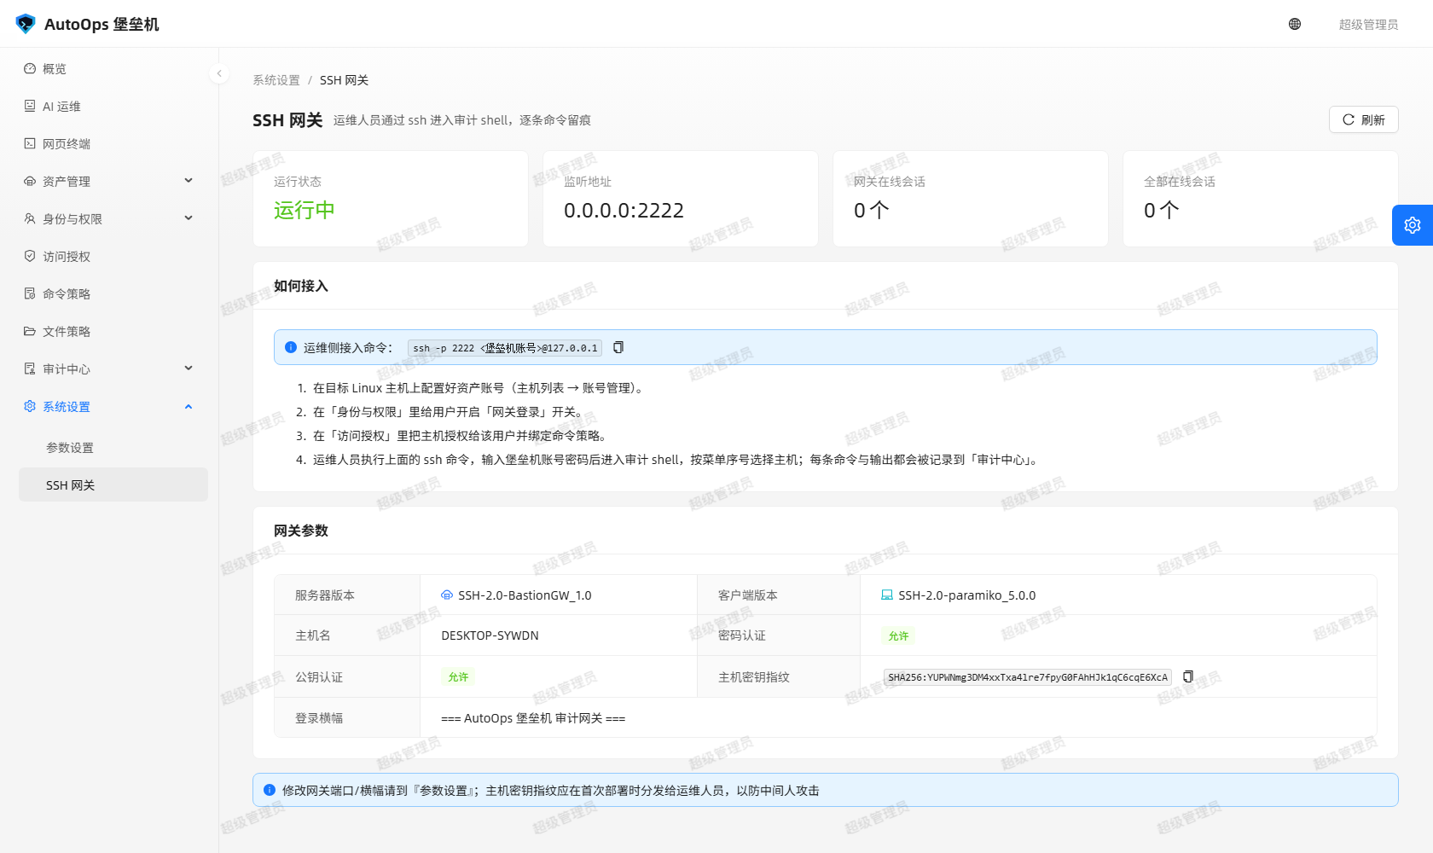Click the 0.0.0.0:2222 listen address
1433x853 pixels.
point(624,211)
